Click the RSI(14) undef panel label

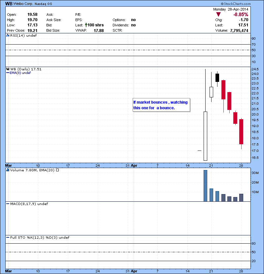pos(23,35)
